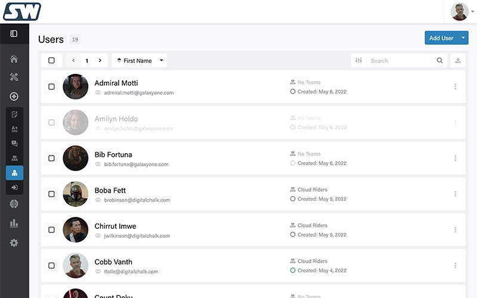Open the settings gear in sidebar
477x298 pixels.
click(x=14, y=243)
